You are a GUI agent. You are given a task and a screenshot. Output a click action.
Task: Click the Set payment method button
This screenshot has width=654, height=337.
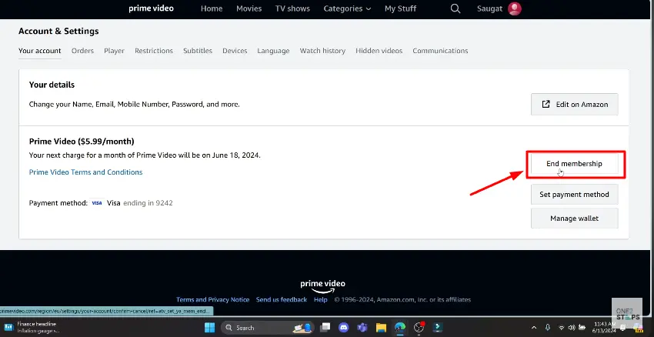pyautogui.click(x=574, y=195)
